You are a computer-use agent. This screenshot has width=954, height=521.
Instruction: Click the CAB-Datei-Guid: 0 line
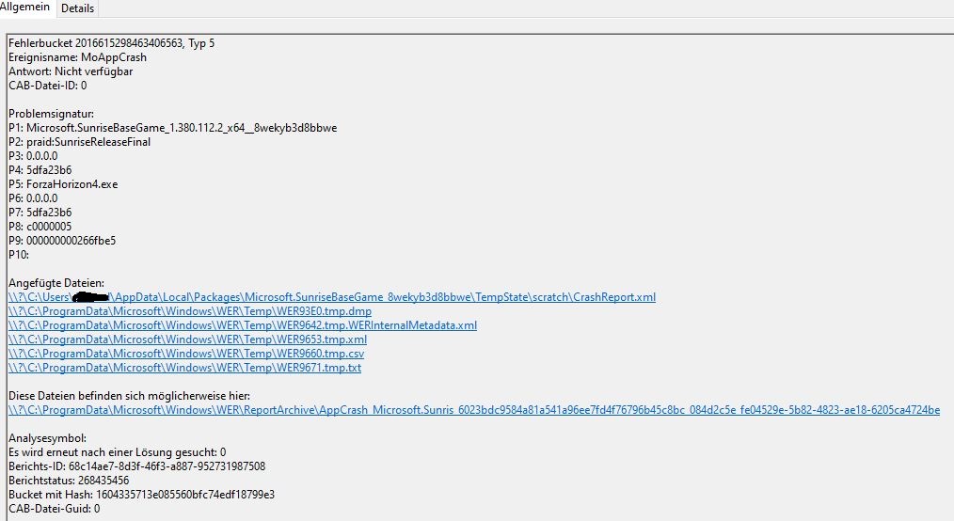(55, 509)
